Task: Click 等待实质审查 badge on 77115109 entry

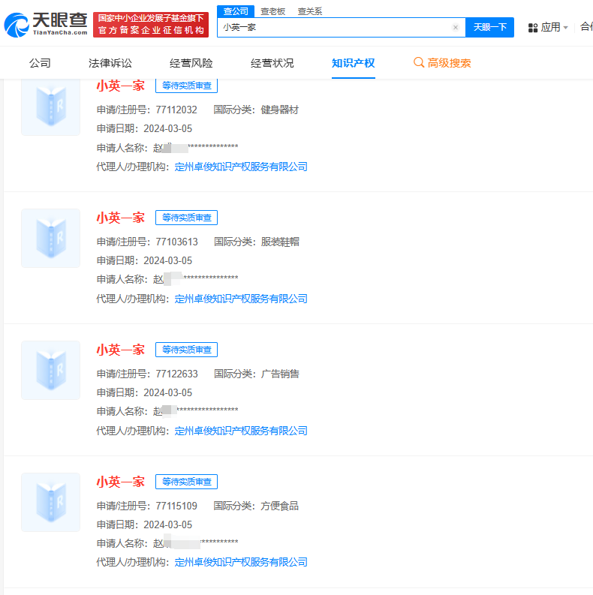Action: pyautogui.click(x=186, y=482)
